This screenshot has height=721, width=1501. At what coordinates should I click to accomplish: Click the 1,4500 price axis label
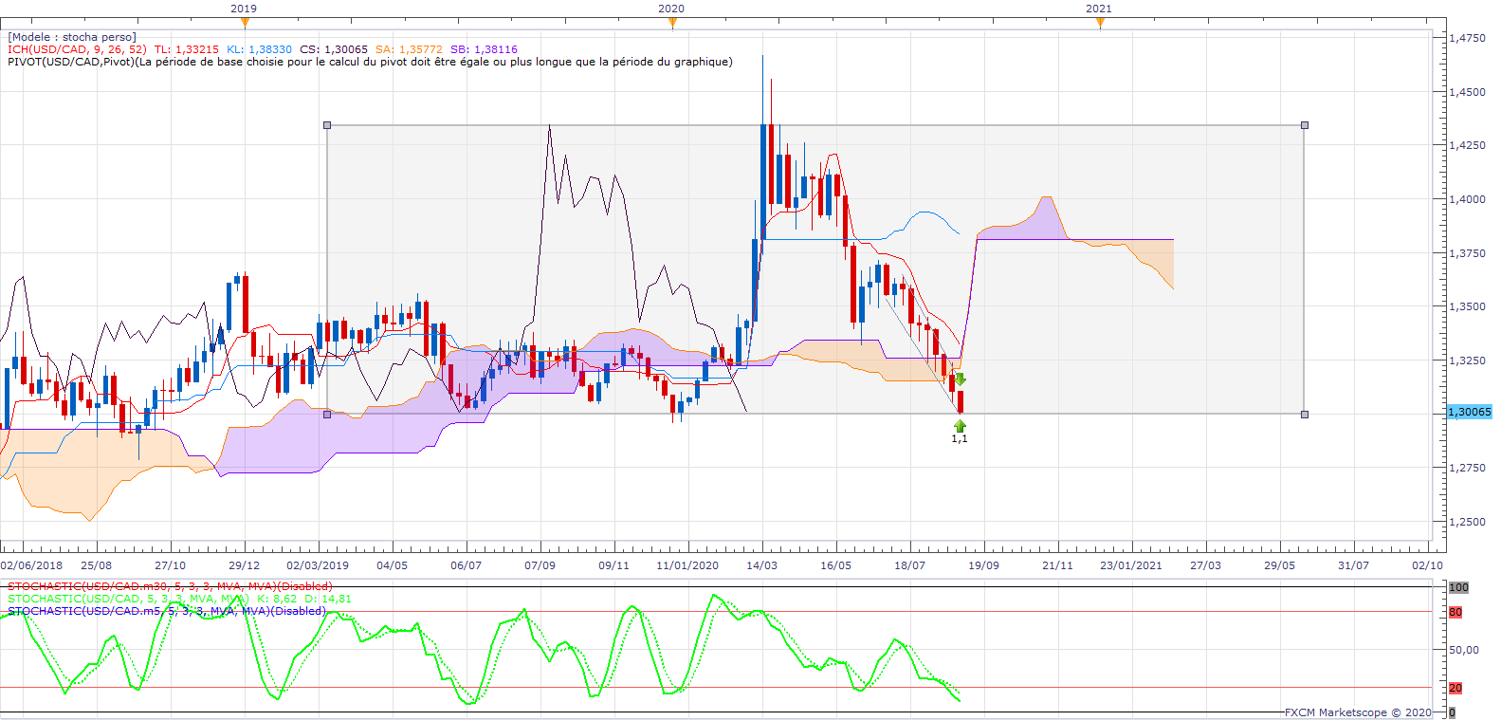[1468, 92]
